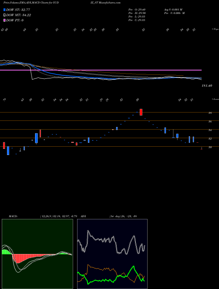The width and height of the screenshot is (219, 289).
Task: Click the magenta DOW PT legend swatch
Action: coord(4,20)
